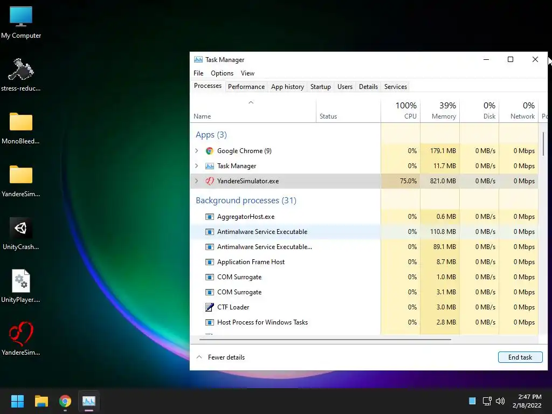
Task: Click the Application Frame Host process icon
Action: pyautogui.click(x=210, y=262)
